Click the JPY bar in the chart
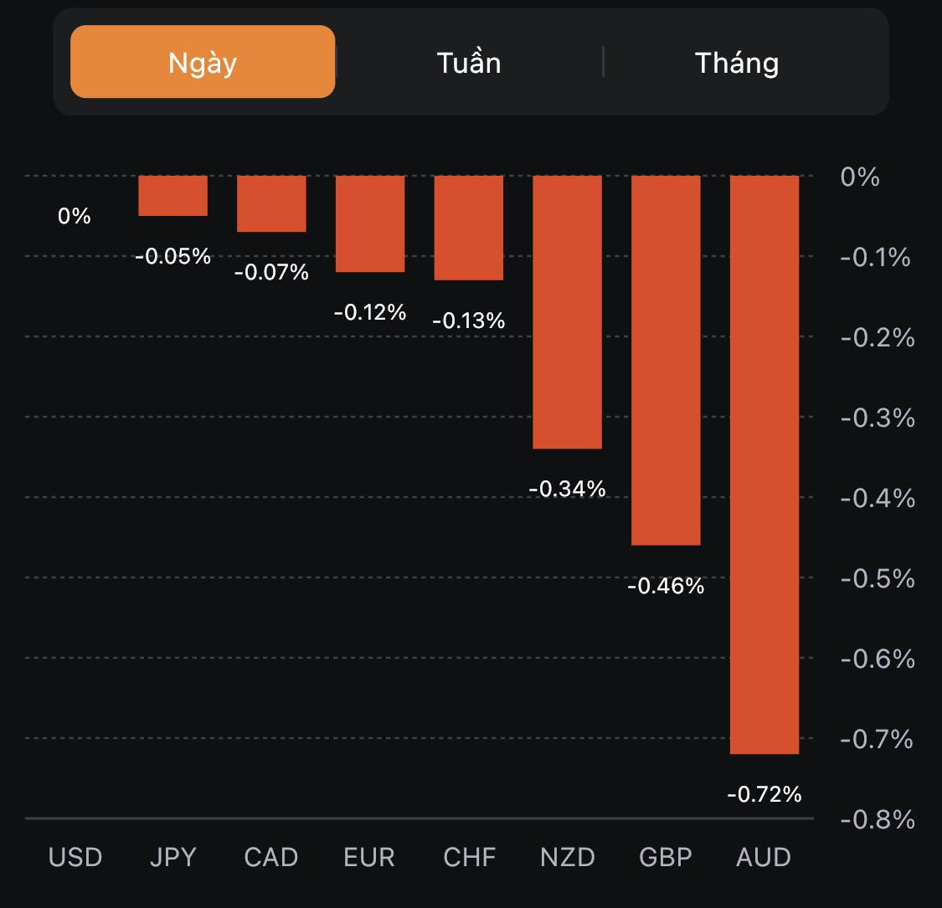This screenshot has width=942, height=908. pos(172,196)
